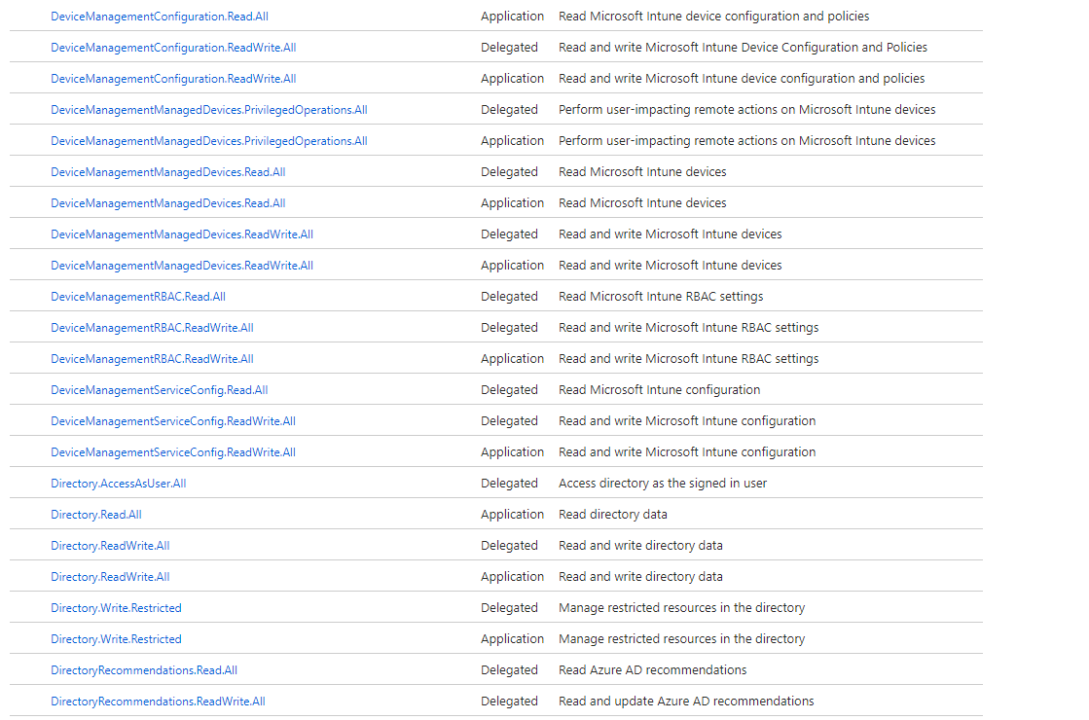
Task: Open the Directory.Read.All permission link
Action: (x=96, y=514)
